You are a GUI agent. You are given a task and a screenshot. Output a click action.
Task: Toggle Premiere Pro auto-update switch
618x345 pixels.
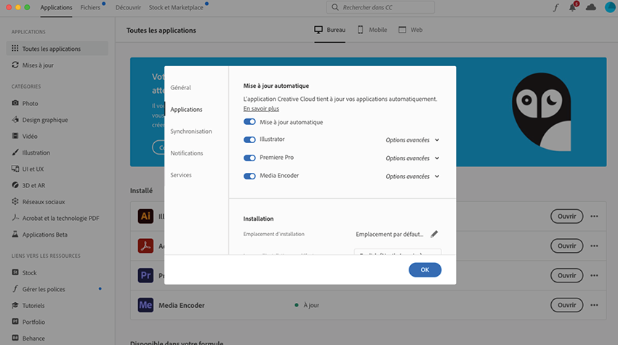click(x=249, y=158)
